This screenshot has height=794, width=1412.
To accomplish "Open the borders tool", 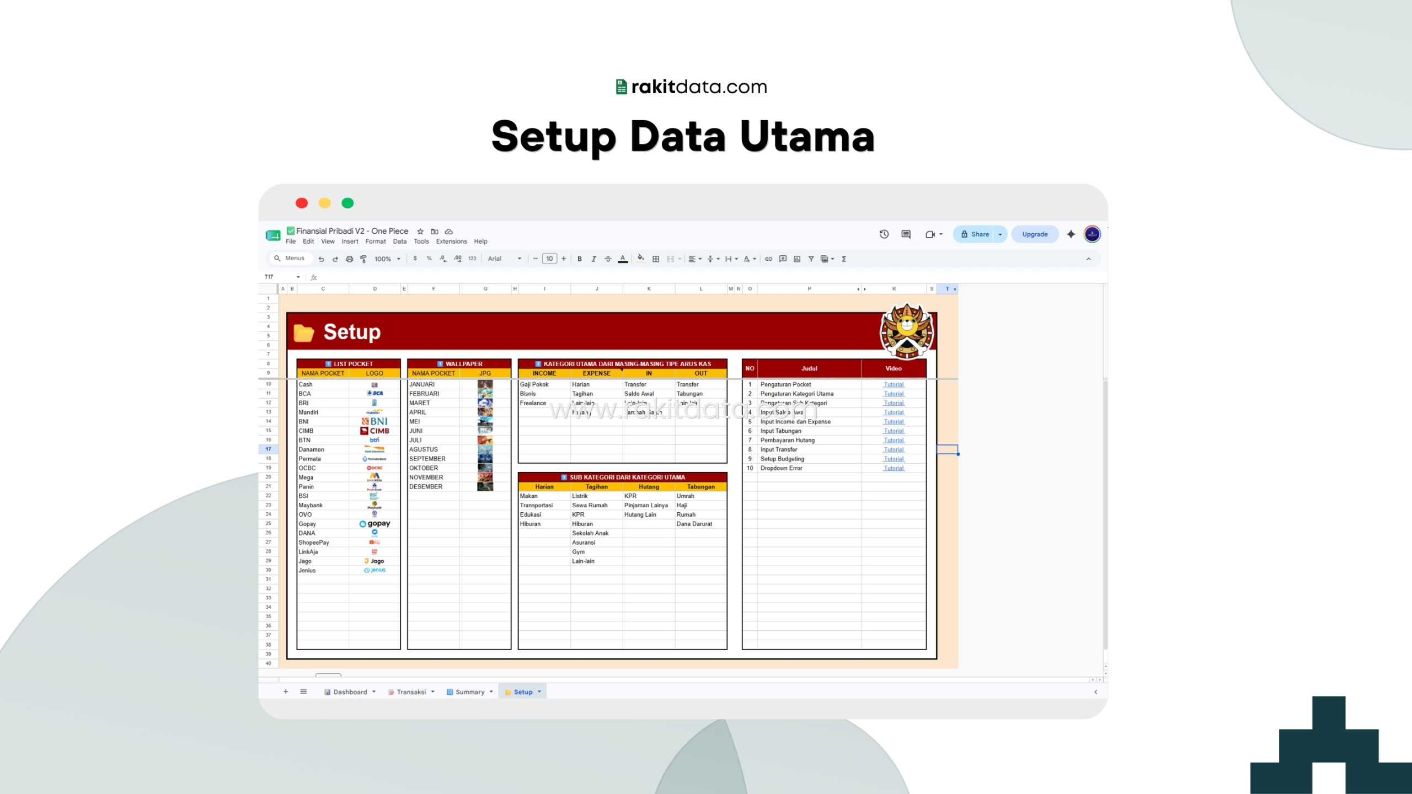I will (x=656, y=259).
